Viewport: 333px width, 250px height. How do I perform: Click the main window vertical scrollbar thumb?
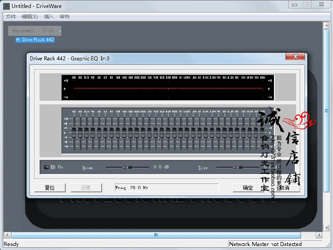click(x=326, y=111)
